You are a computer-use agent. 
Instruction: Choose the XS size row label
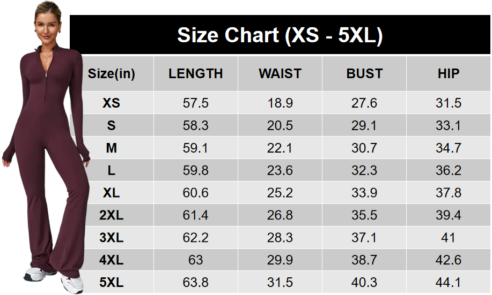[x=112, y=103]
